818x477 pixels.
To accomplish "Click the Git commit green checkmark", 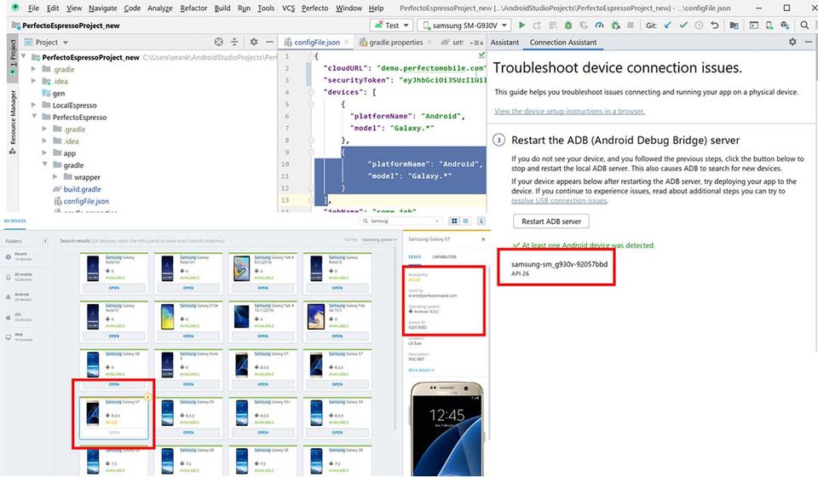I will [683, 25].
